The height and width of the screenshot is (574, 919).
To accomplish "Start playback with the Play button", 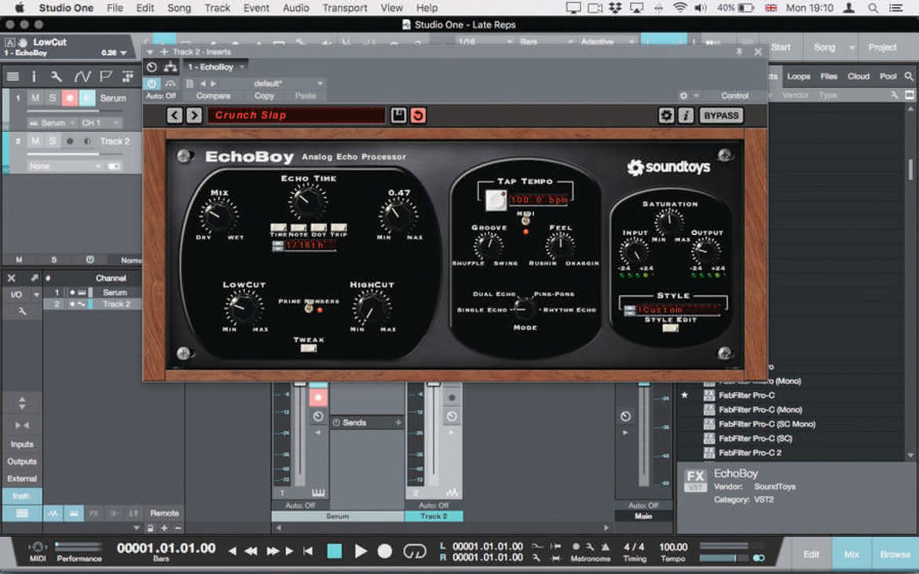I will (361, 550).
